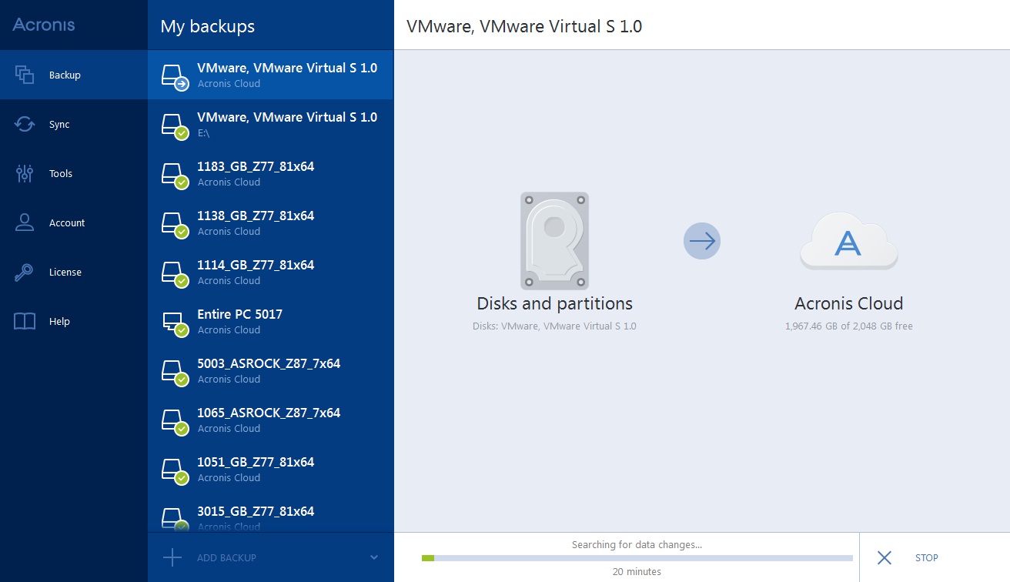Select backup 1065_ASROCK_Z87_7x64
Image resolution: width=1010 pixels, height=582 pixels.
click(271, 420)
